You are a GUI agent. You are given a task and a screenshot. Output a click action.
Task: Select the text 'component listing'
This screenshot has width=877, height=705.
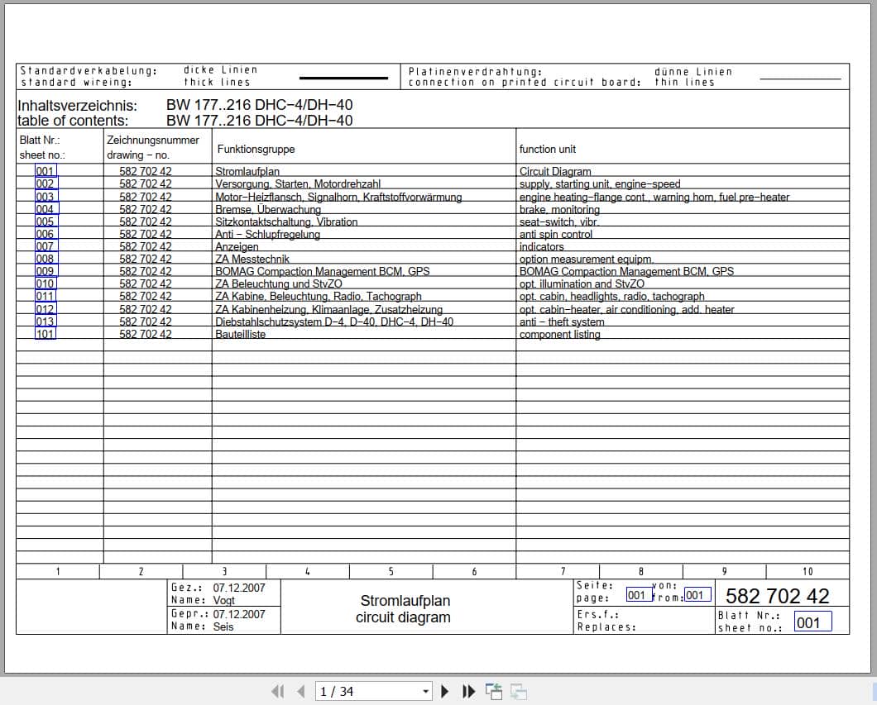click(x=559, y=334)
